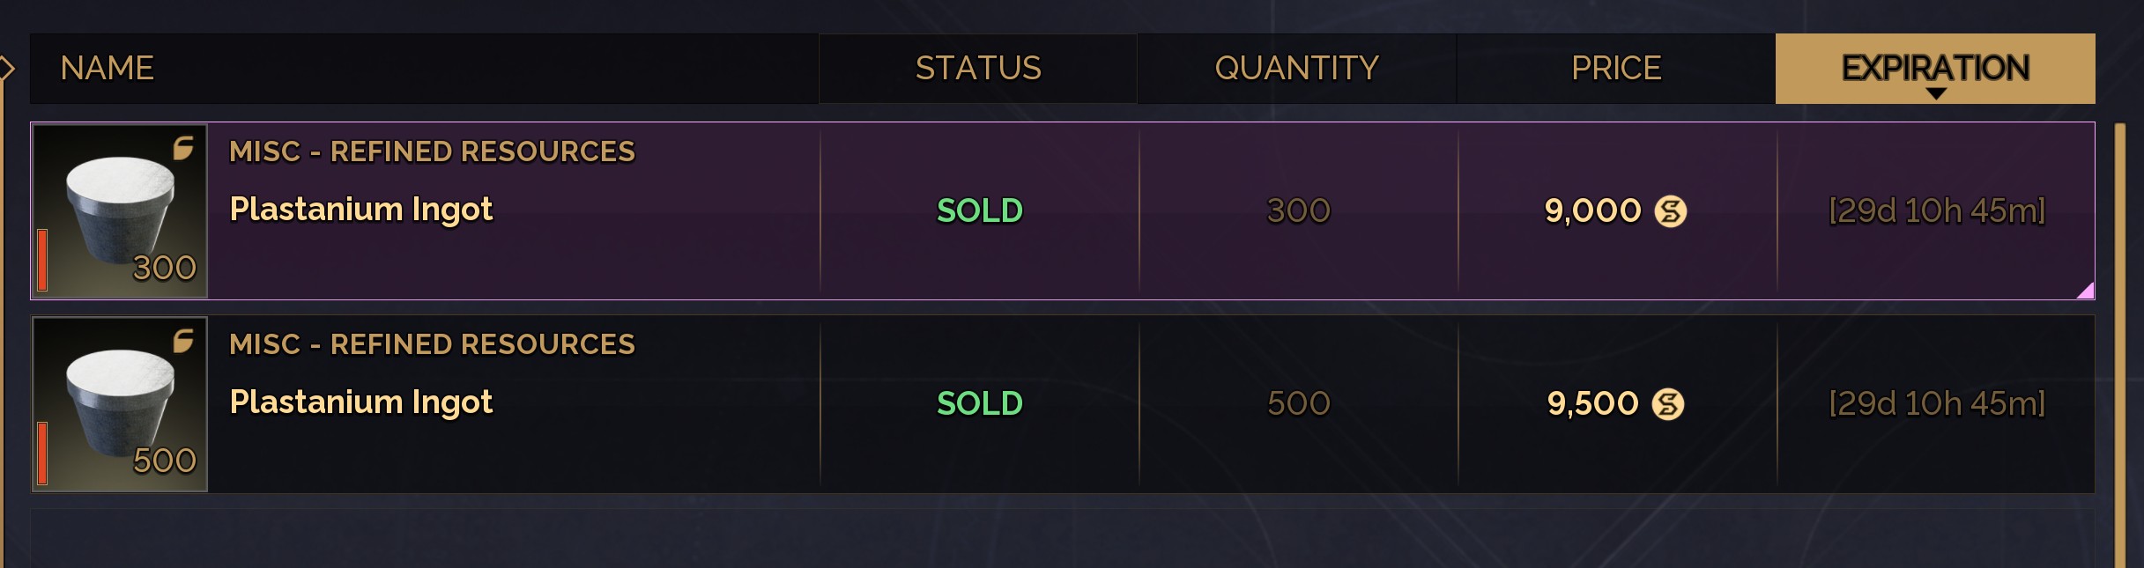Sort listings by QUANTITY column
Image resolution: width=2144 pixels, height=568 pixels.
[x=1296, y=69]
